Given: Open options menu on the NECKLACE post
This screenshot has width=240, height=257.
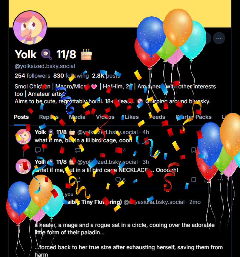Looking at the screenshot, I should [x=220, y=180].
